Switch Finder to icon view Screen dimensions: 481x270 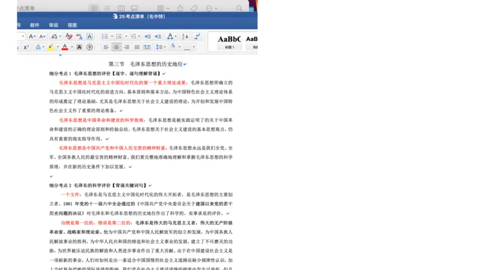coord(94,8)
